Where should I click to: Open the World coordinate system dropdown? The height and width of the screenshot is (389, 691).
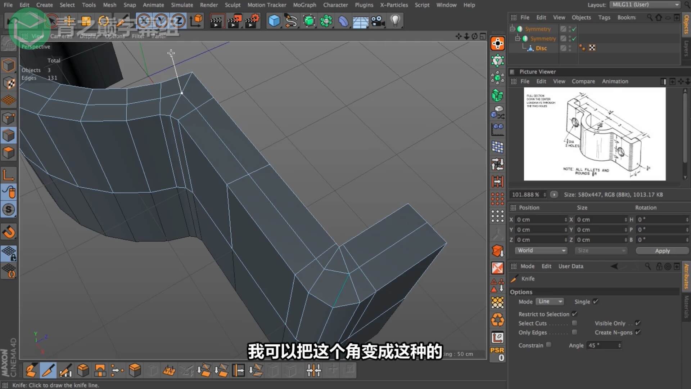coord(541,250)
